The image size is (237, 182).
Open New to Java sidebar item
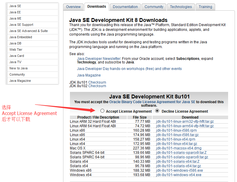pyautogui.click(x=32, y=68)
